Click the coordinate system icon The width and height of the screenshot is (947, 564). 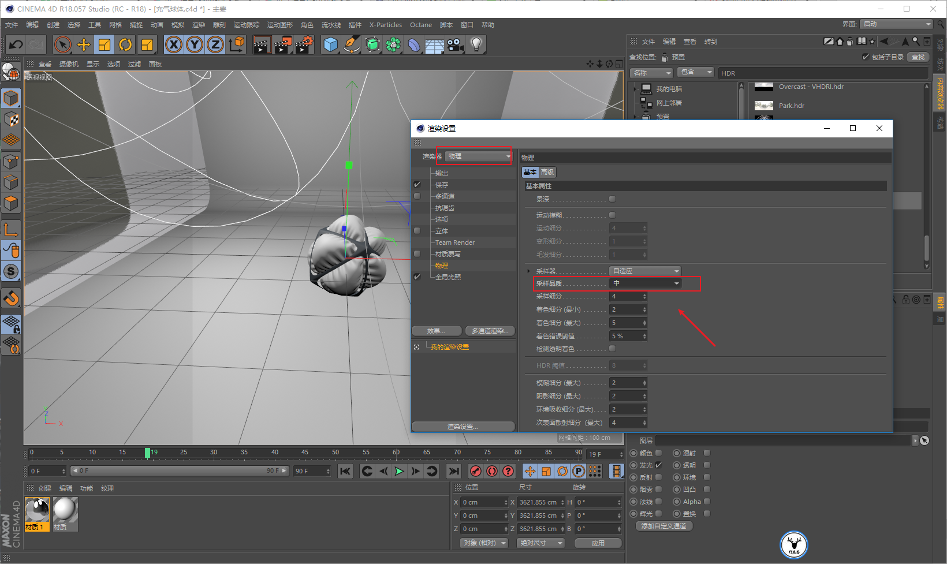(x=237, y=44)
